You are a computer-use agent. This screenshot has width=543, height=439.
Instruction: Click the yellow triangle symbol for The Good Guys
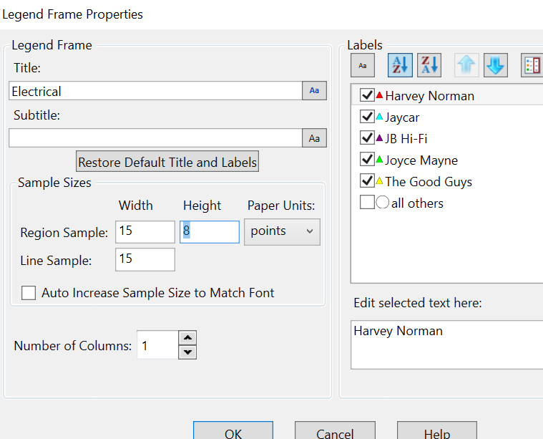[379, 180]
